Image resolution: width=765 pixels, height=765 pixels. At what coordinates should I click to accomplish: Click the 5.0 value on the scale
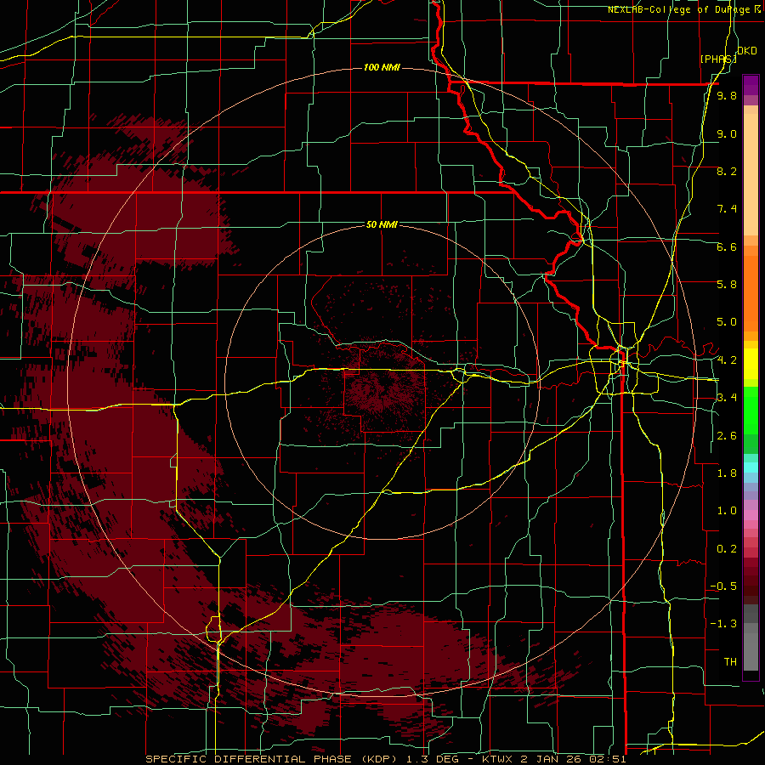tap(727, 322)
